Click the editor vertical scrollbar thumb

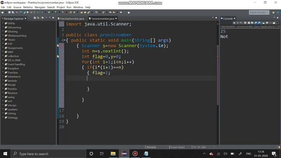[218, 75]
